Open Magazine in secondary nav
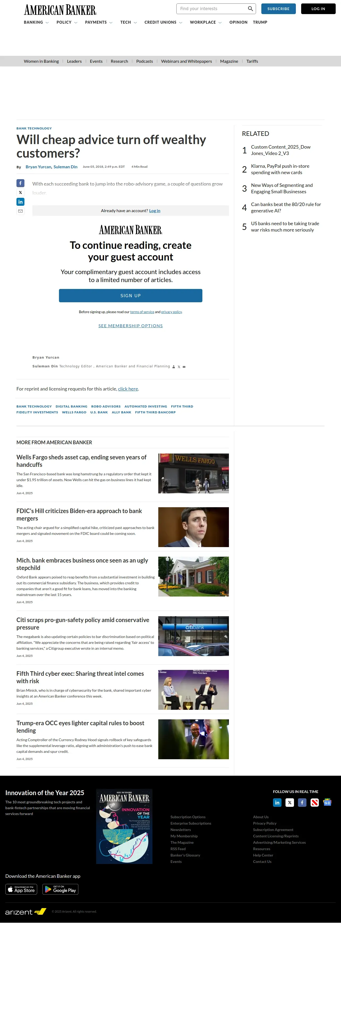The width and height of the screenshot is (341, 1024). pos(229,61)
